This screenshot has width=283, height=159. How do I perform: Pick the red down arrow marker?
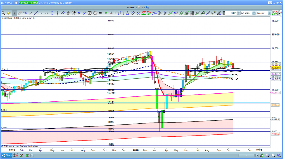click(111, 13)
